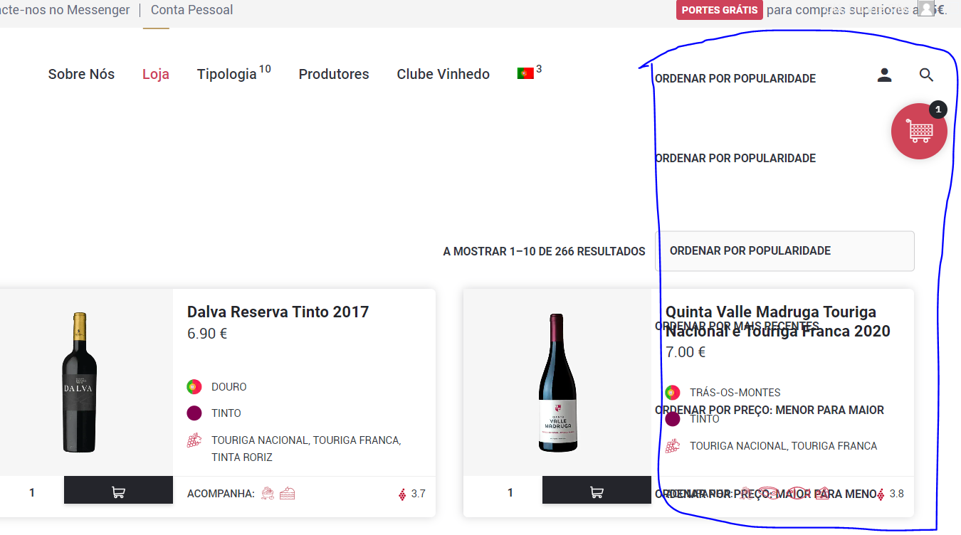961x535 pixels.
Task: Click the 3.7 rating value
Action: point(419,494)
